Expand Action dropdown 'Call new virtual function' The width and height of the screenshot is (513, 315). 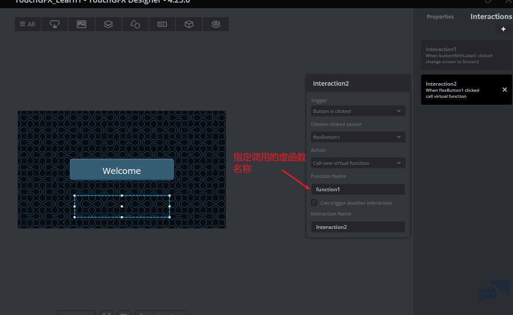click(358, 163)
